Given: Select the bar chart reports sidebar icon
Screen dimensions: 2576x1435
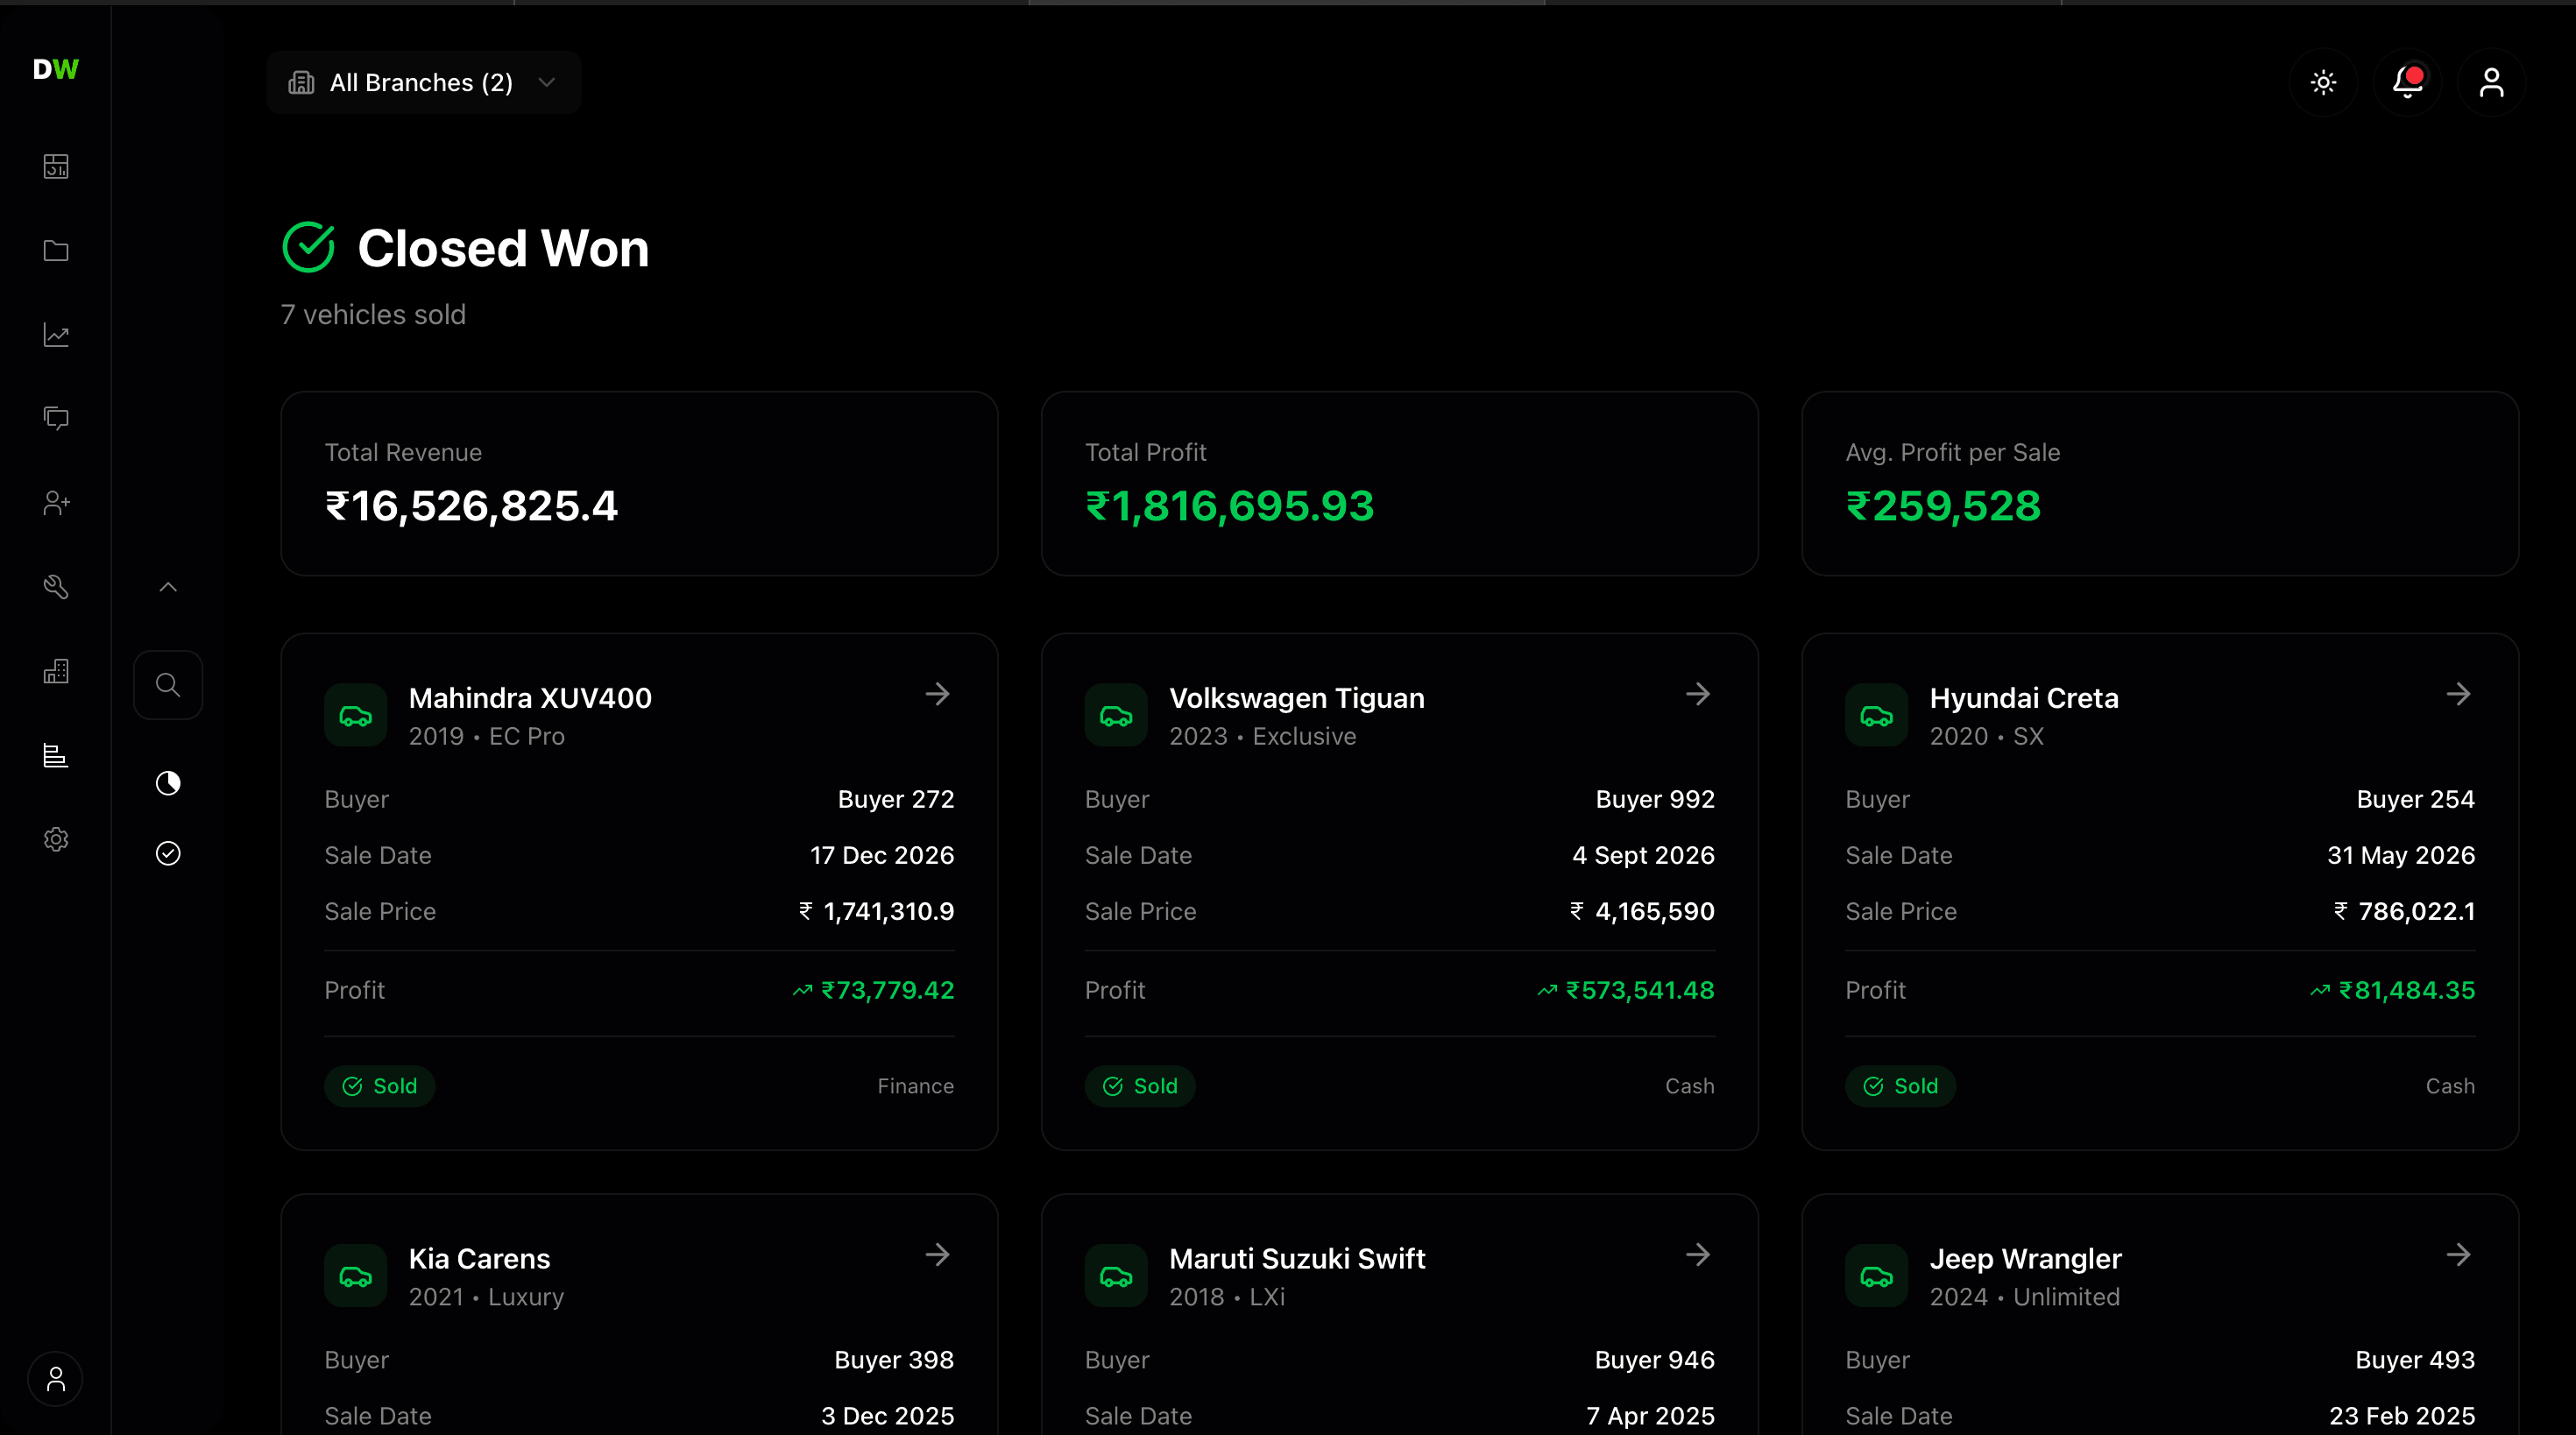Looking at the screenshot, I should 56,755.
